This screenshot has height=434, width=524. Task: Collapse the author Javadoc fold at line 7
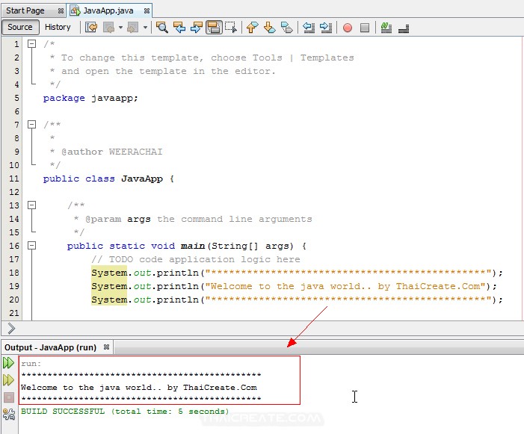31,125
